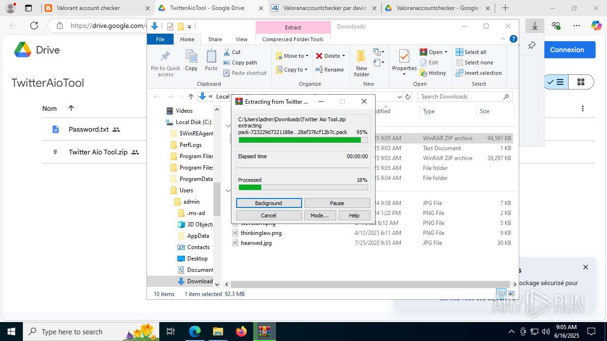Screen dimensions: 607x341
Task: Click the Rename icon in ribbon
Action: [330, 70]
